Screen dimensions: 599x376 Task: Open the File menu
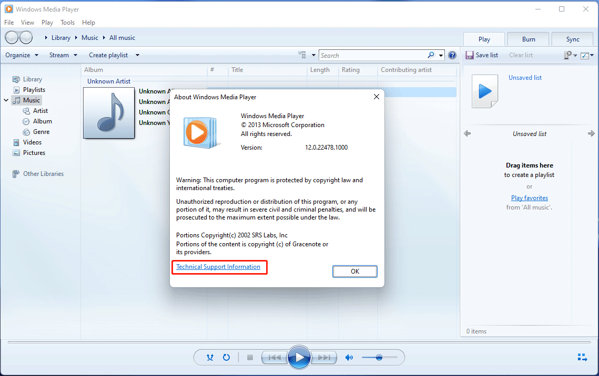click(9, 23)
